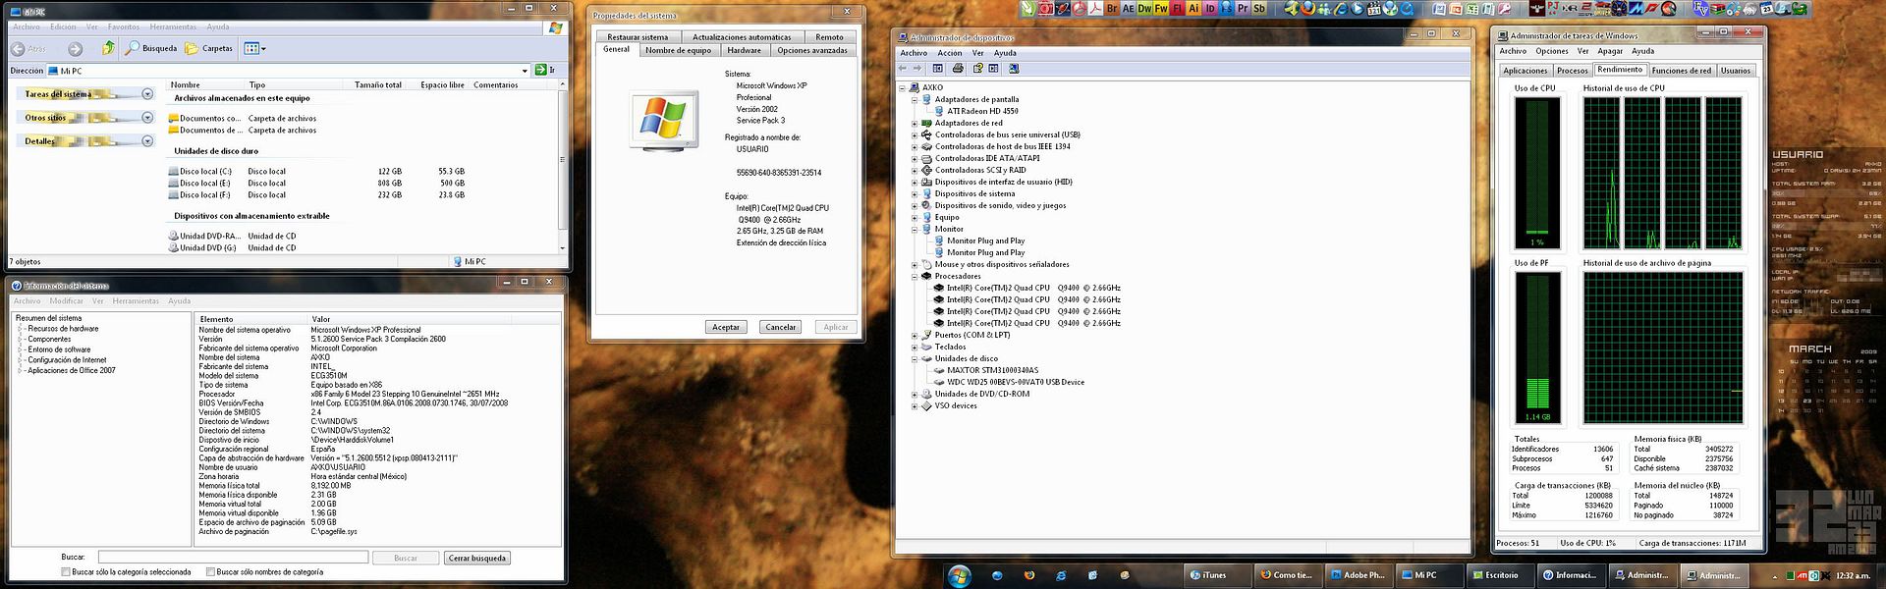Click the up-folder icon in Mi PC toolbar
This screenshot has height=589, width=1886.
coord(108,48)
